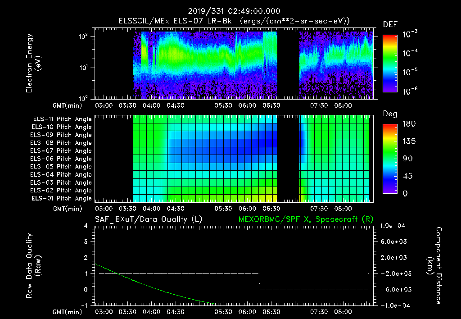This screenshot has height=319, width=461.
Task: Select the 45 value on the Deg scale
Action: click(407, 176)
